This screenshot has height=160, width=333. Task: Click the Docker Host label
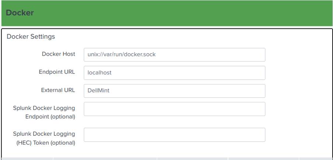(58, 54)
